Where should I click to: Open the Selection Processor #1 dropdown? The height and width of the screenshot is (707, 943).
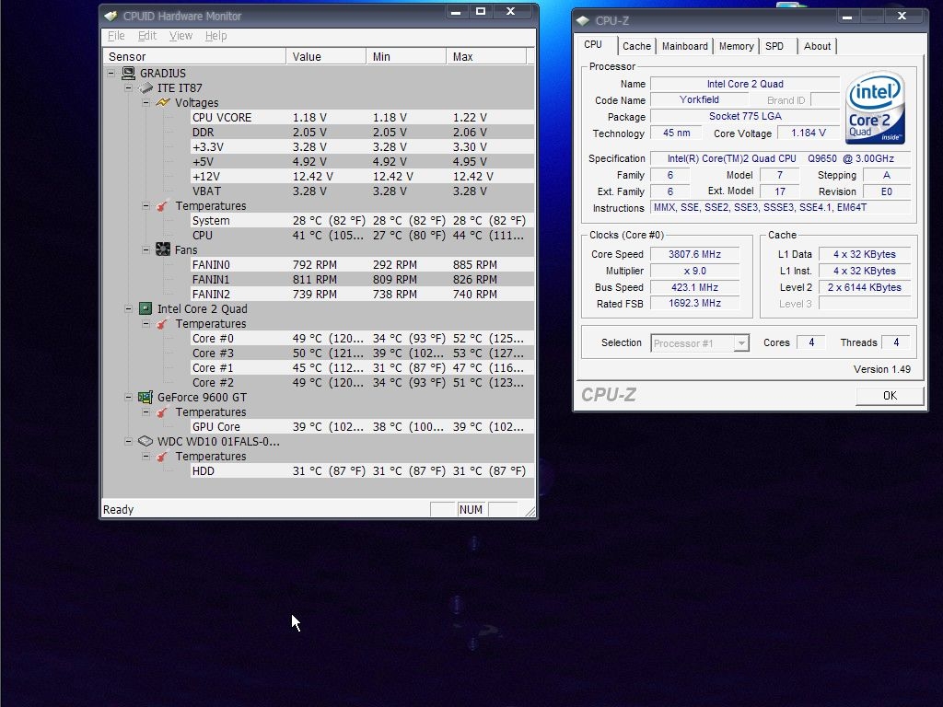click(x=741, y=343)
